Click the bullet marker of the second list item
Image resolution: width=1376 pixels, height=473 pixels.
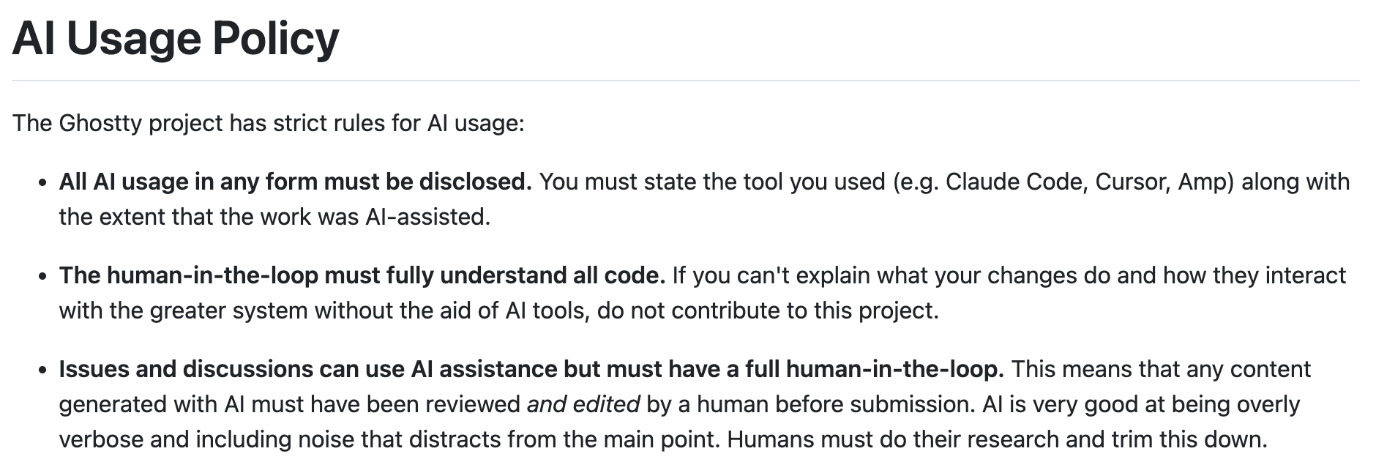point(43,276)
